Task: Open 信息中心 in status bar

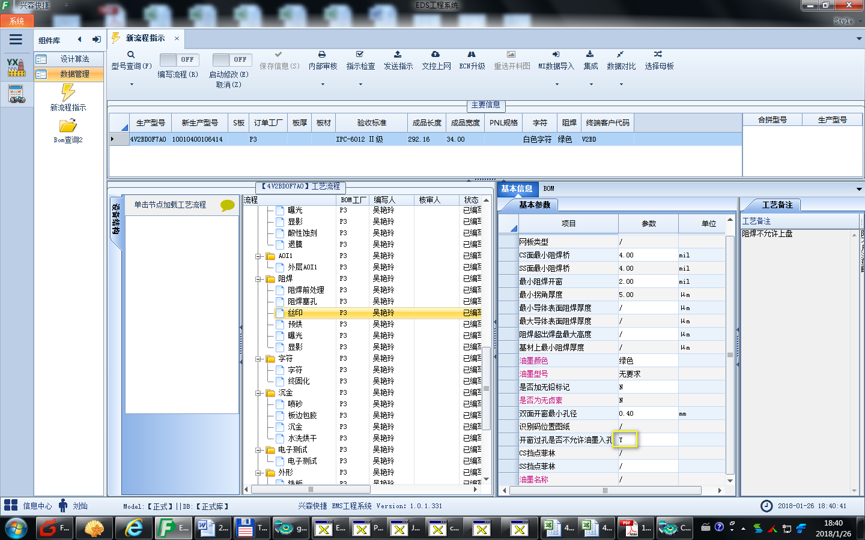Action: click(x=28, y=506)
